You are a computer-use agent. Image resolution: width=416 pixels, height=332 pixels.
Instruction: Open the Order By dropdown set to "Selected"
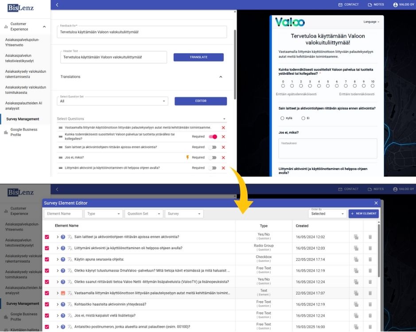pyautogui.click(x=327, y=213)
